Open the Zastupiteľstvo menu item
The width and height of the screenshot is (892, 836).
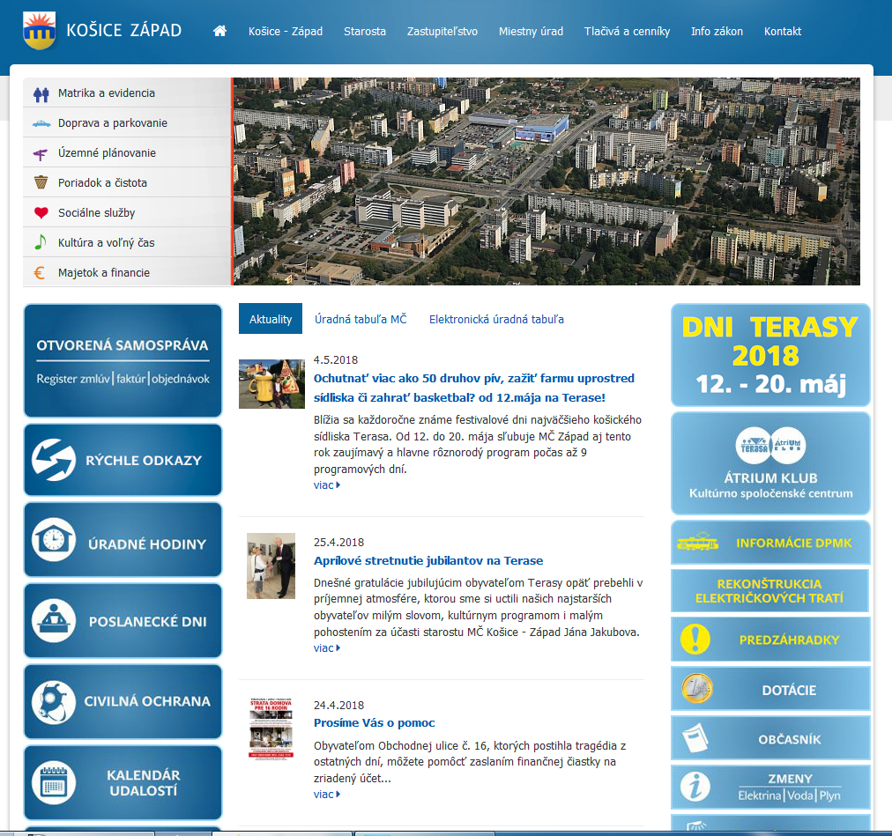click(442, 31)
